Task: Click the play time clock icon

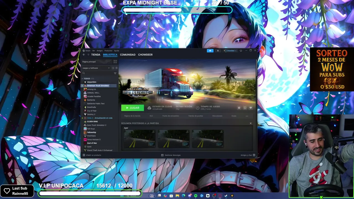Action: [197, 108]
